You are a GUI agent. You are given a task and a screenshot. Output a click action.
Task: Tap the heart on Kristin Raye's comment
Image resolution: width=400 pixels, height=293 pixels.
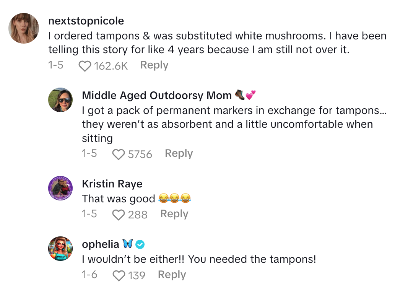(x=119, y=215)
